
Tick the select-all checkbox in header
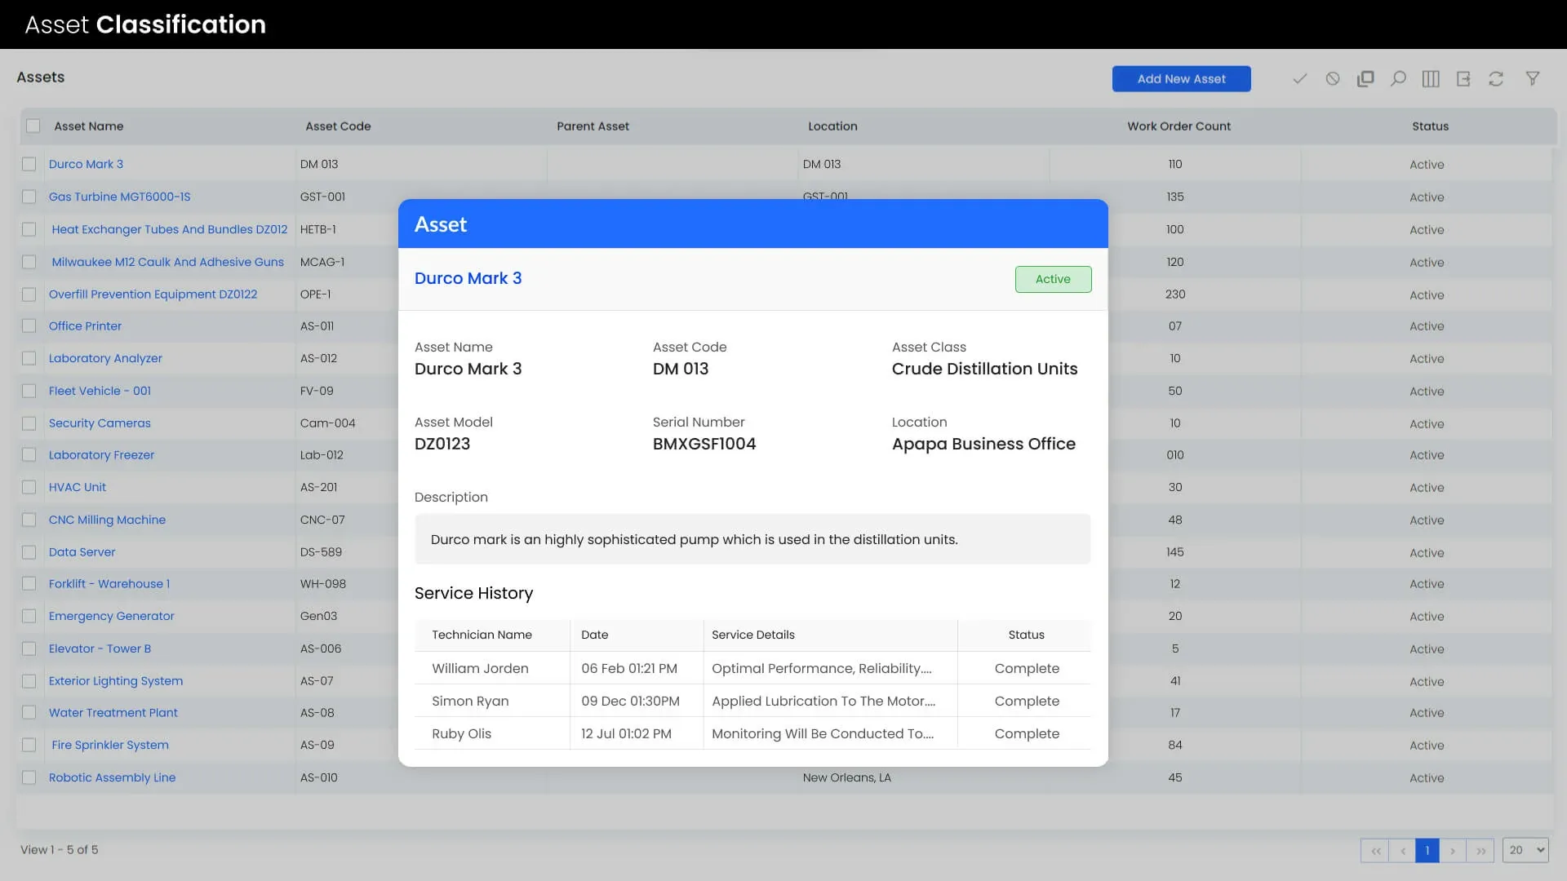tap(33, 126)
